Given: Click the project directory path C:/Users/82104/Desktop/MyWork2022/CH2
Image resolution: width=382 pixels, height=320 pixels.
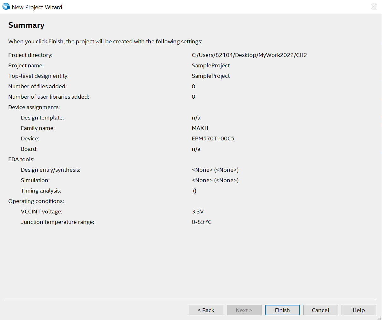Looking at the screenshot, I should click(249, 55).
